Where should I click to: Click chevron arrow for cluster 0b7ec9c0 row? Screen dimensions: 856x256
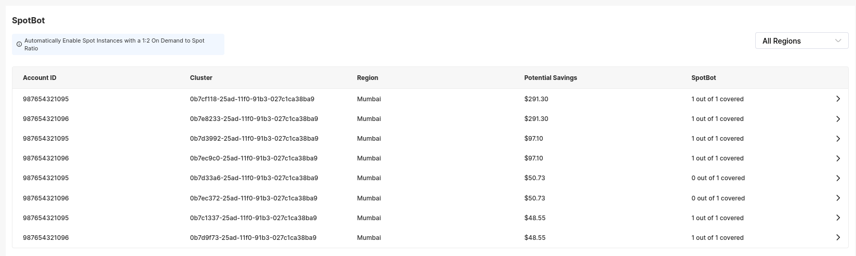[x=837, y=158]
